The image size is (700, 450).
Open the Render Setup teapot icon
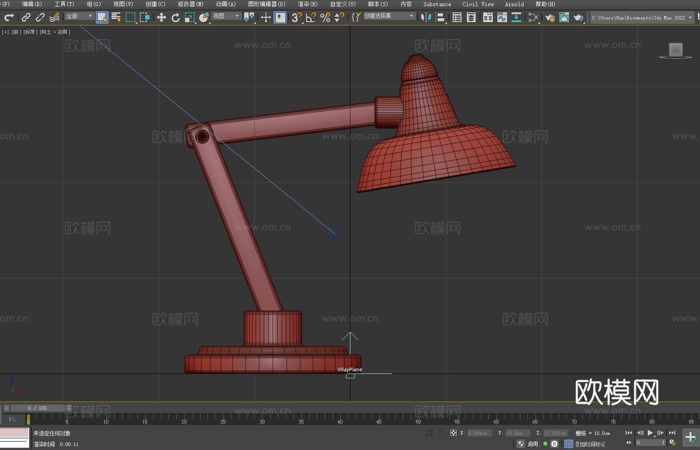pos(550,18)
